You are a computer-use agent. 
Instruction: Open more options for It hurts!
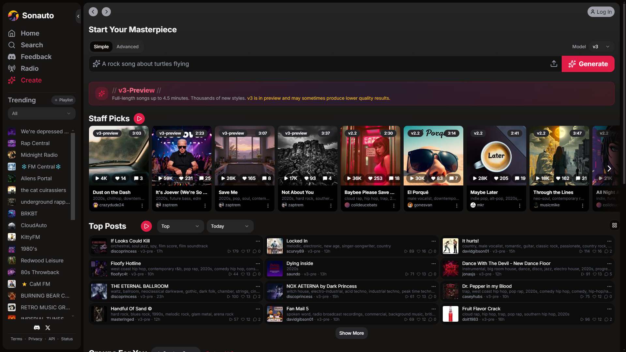tap(609, 241)
